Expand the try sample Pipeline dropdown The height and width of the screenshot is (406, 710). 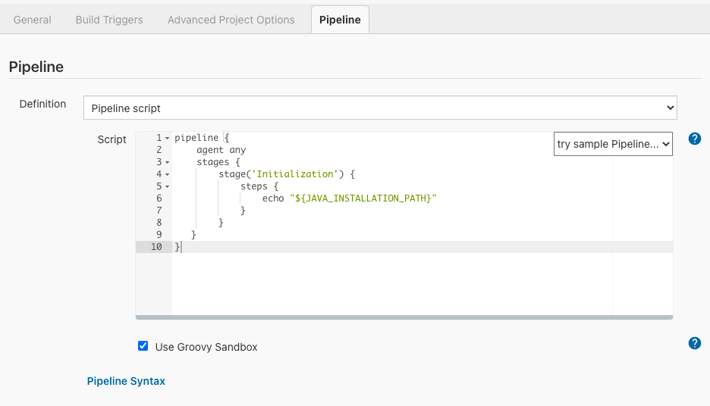coord(613,144)
